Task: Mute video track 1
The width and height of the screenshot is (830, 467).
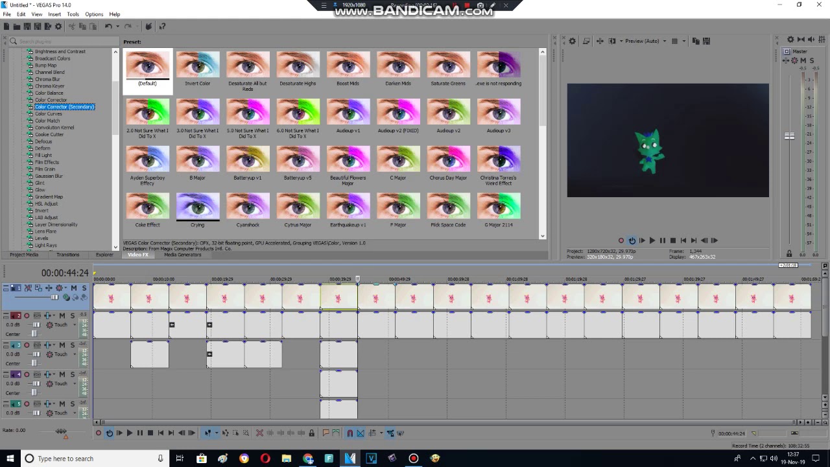Action: point(73,288)
